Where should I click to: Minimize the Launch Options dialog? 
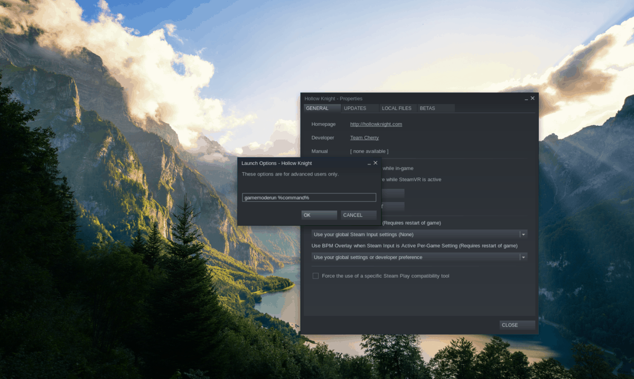click(370, 163)
